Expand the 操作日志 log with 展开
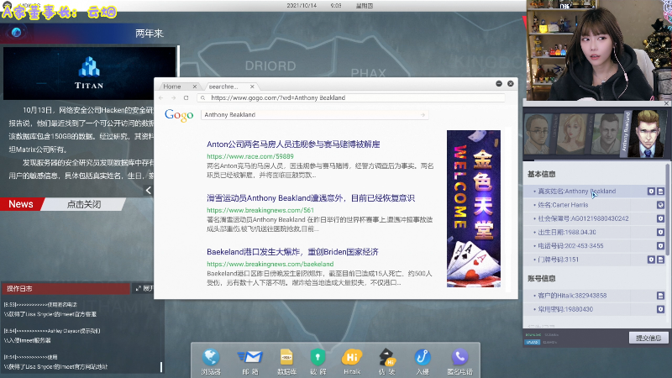672x378 pixels. coord(144,288)
